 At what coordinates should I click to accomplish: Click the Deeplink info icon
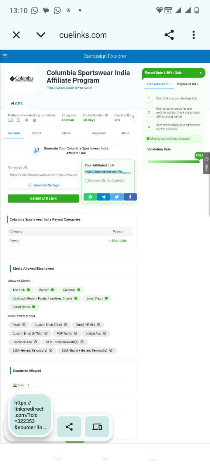[128, 115]
